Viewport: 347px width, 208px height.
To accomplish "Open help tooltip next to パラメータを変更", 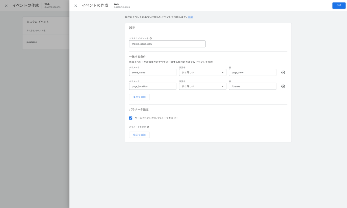I will tap(148, 127).
